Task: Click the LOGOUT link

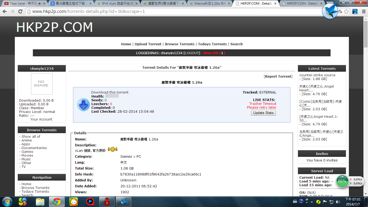Action: coord(192,53)
